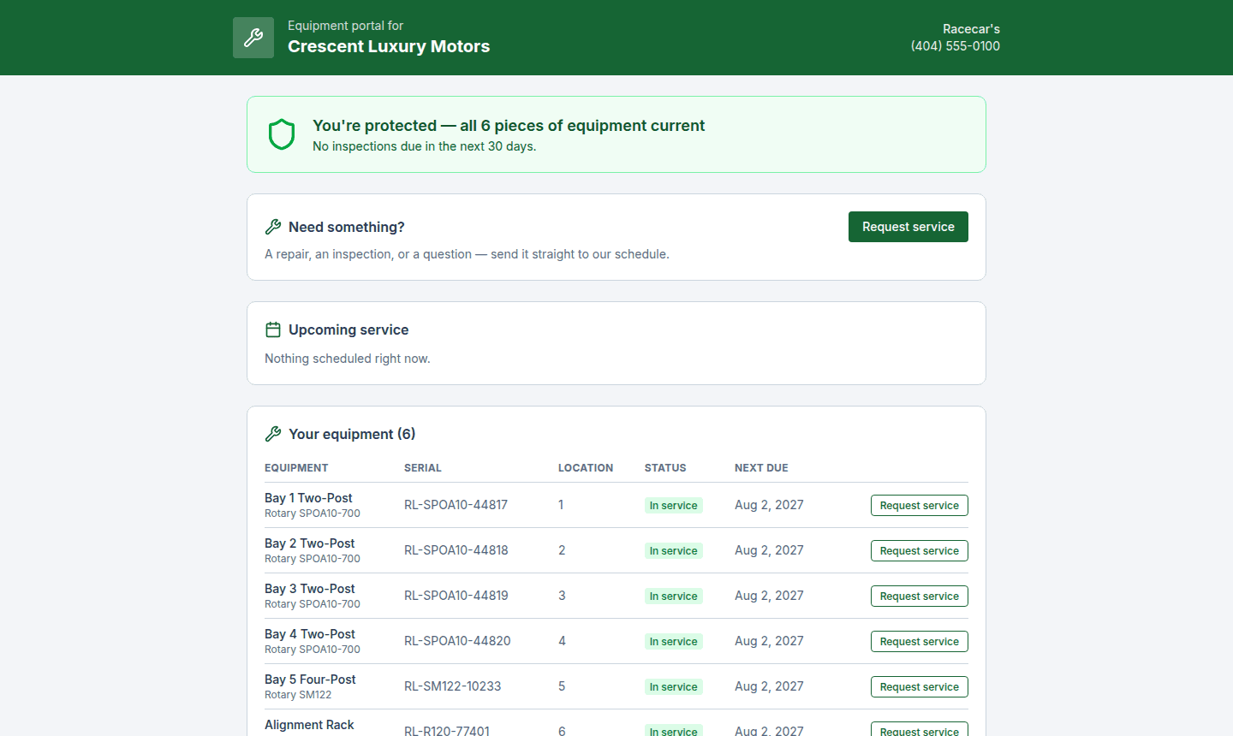Click Nothing scheduled right now text

[x=348, y=359]
